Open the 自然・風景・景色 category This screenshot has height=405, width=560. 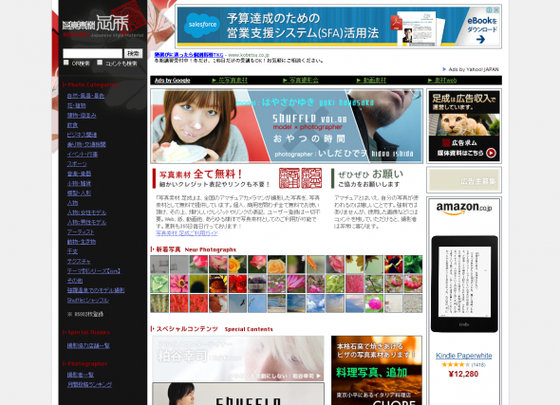[85, 96]
